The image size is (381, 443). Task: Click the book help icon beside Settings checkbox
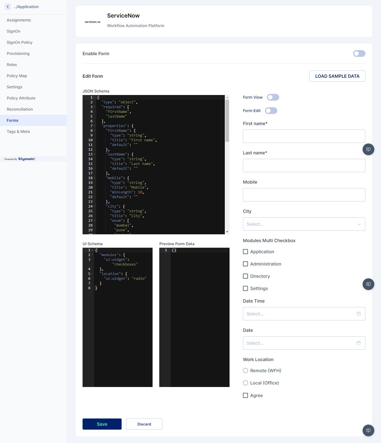pos(368,284)
